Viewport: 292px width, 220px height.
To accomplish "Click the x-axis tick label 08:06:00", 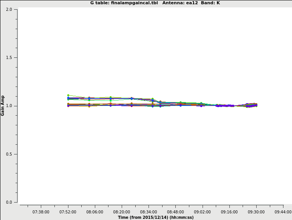I will click(94, 212).
